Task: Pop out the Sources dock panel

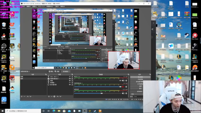Action: click(72, 74)
